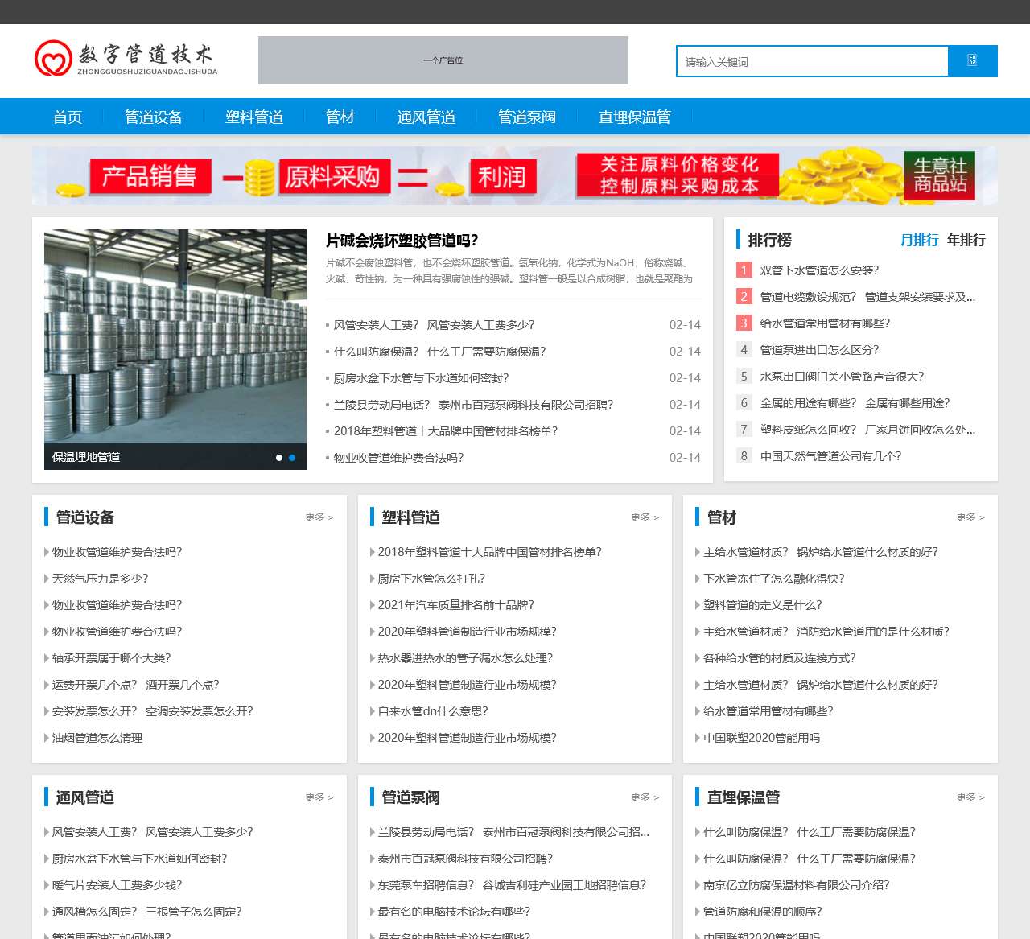Click the 产品销售 原料采购 banner ad
This screenshot has height=939, width=1030.
[515, 175]
